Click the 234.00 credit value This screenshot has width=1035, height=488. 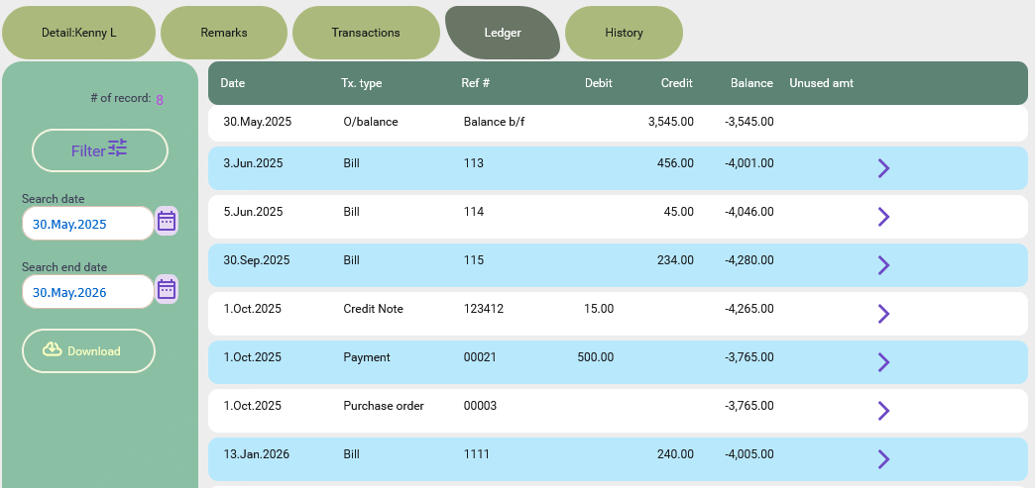[675, 259]
